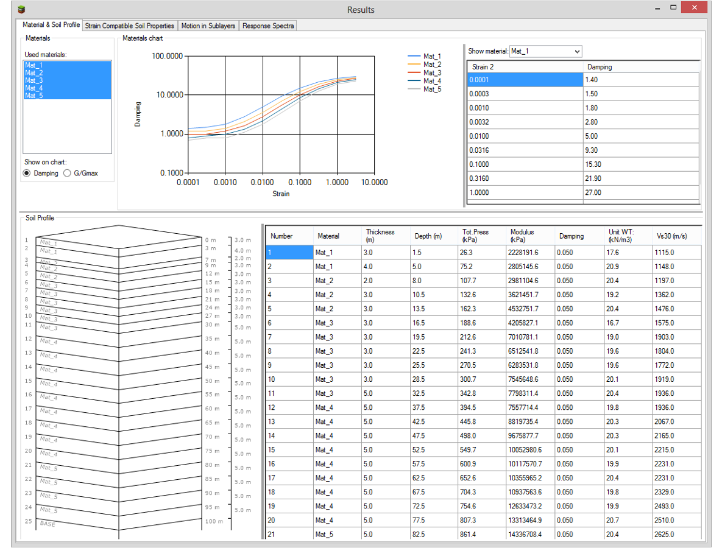Select the Damping radio button
The height and width of the screenshot is (548, 722).
click(x=27, y=174)
